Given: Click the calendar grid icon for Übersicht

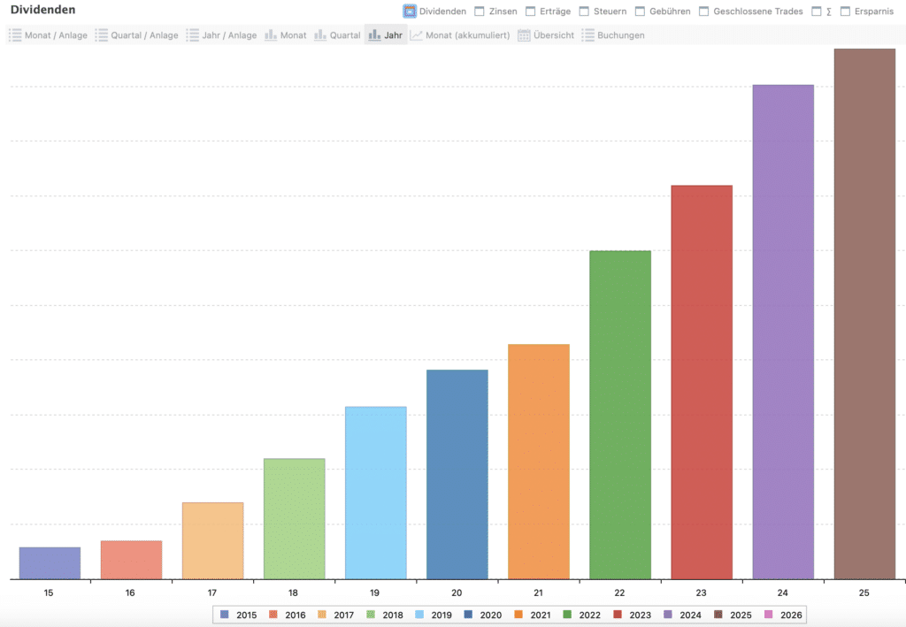Looking at the screenshot, I should 524,35.
